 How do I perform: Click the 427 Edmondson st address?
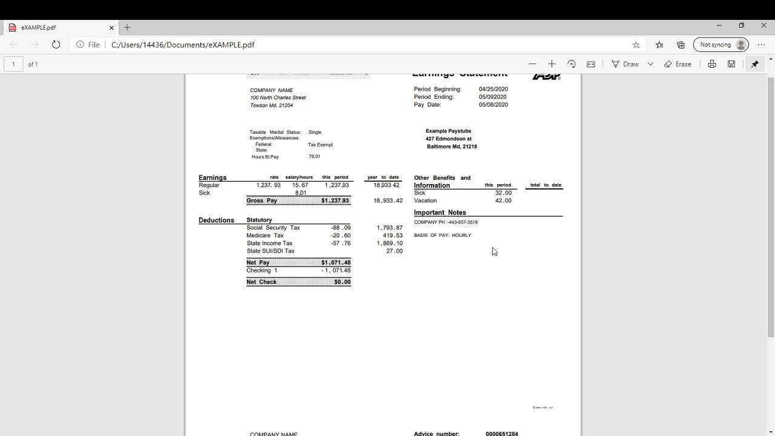tap(449, 139)
